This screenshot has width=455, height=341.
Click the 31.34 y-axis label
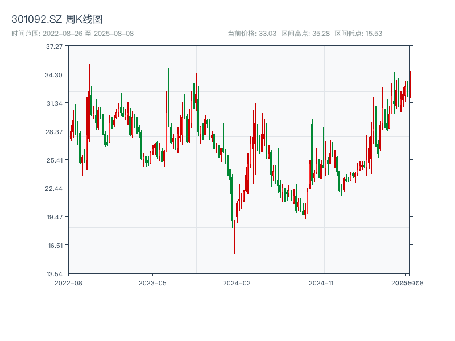[55, 103]
